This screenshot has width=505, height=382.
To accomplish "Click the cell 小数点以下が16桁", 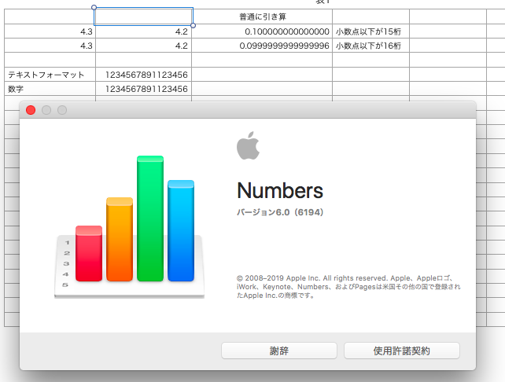I will click(x=370, y=46).
